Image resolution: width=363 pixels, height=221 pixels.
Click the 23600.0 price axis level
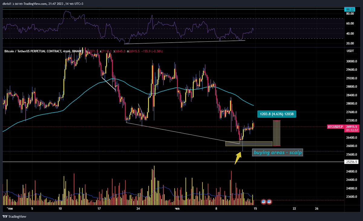[352, 197]
